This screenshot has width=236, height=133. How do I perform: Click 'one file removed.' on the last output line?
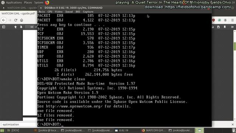(x=56, y=120)
